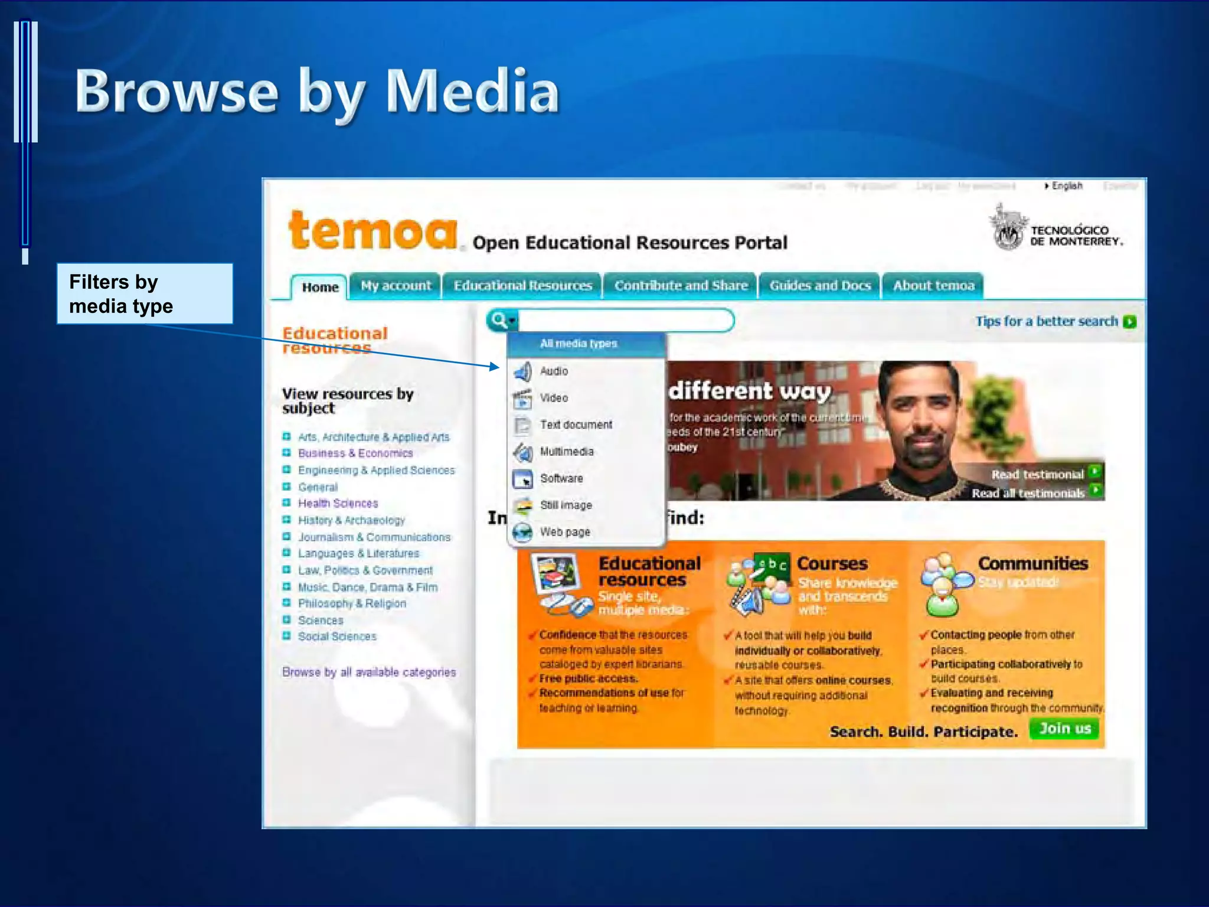This screenshot has width=1209, height=907.
Task: Click the Tecnológico de Monterrey logo
Action: coord(1056,229)
